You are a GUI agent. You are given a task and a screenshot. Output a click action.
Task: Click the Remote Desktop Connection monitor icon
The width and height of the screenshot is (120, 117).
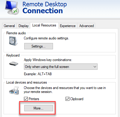pyautogui.click(x=12, y=8)
